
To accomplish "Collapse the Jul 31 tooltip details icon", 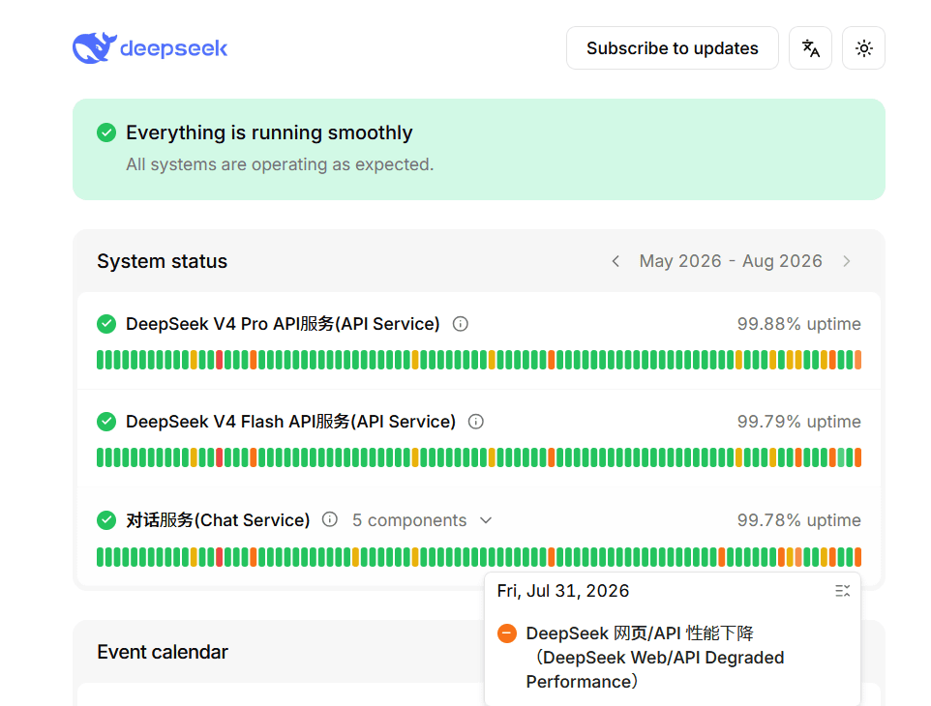I will (x=843, y=591).
